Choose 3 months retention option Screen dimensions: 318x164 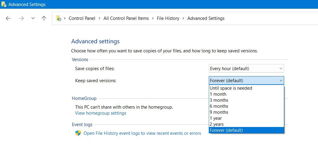(219, 100)
